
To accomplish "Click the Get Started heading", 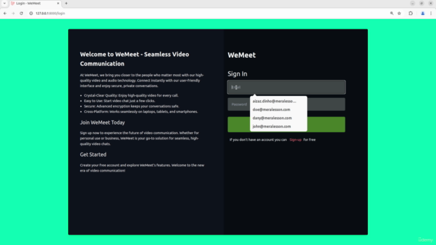I will click(x=93, y=154).
